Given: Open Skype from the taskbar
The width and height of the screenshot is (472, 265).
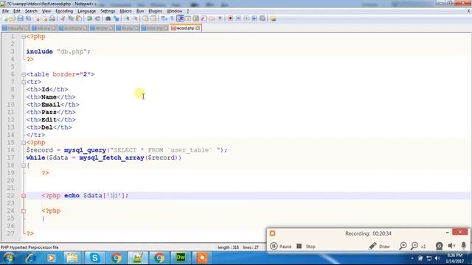Looking at the screenshot, I should (x=94, y=258).
